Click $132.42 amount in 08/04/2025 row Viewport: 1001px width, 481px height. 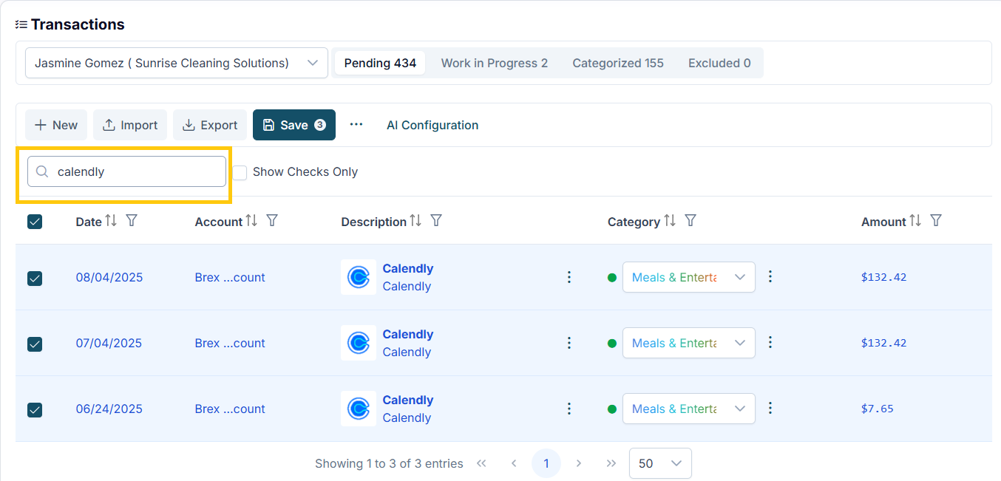[884, 277]
